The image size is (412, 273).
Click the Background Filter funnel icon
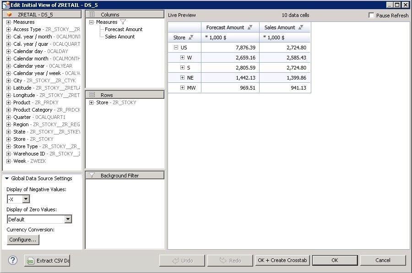92,175
